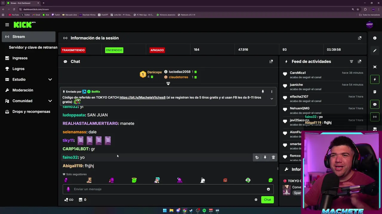Click the notes document icon in right sidebar
This screenshot has height=214, width=382.
pos(375,92)
